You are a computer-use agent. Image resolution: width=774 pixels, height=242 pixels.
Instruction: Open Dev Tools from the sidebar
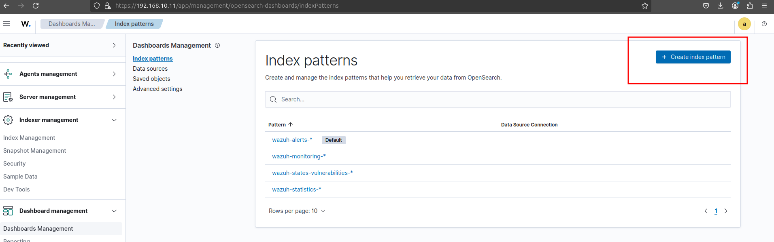click(17, 189)
